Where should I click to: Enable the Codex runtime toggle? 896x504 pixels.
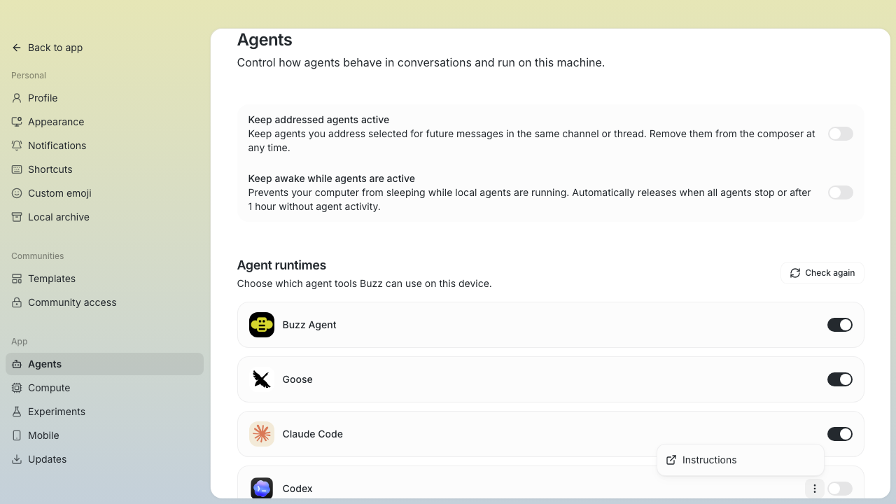click(840, 489)
